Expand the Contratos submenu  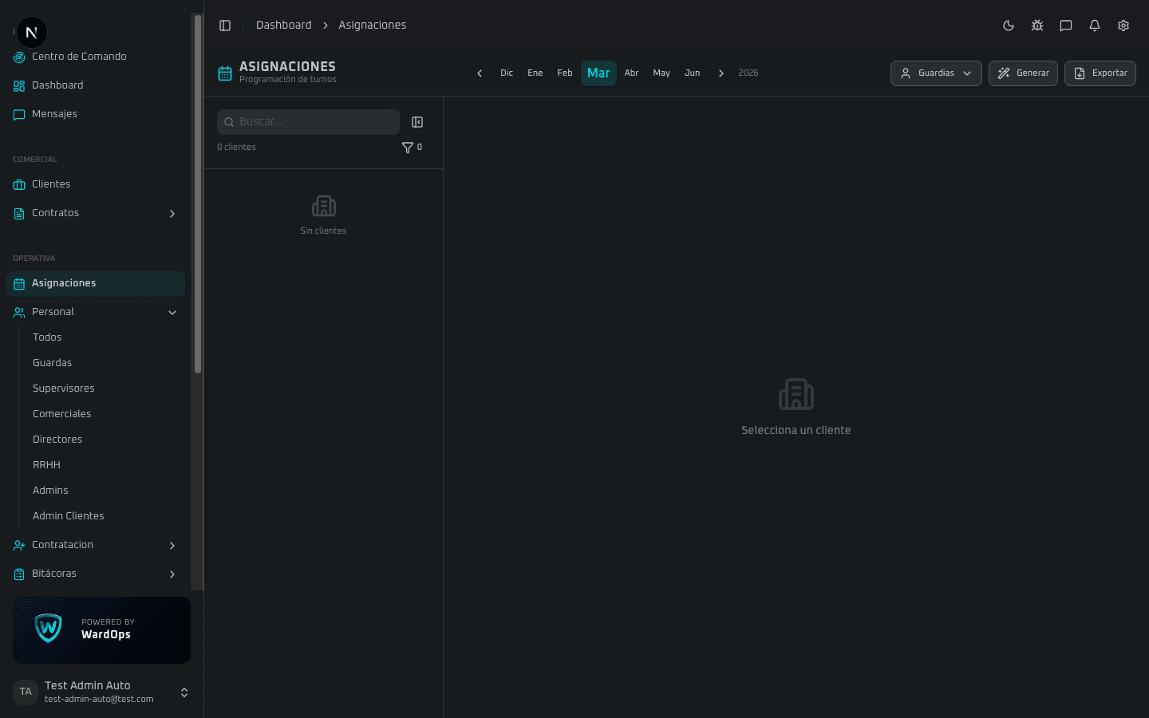[172, 214]
